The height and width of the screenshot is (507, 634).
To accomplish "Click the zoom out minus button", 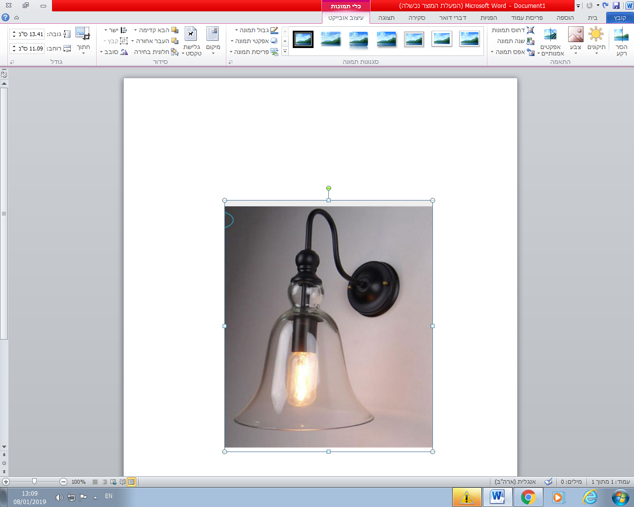I will (x=63, y=482).
